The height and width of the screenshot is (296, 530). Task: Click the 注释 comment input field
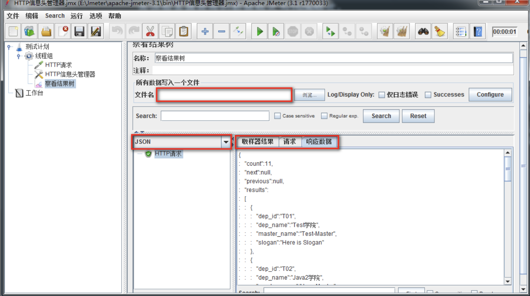point(333,70)
